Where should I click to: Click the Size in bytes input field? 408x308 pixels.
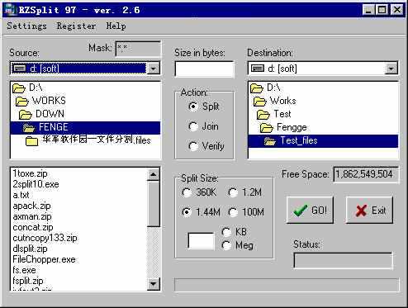point(204,69)
